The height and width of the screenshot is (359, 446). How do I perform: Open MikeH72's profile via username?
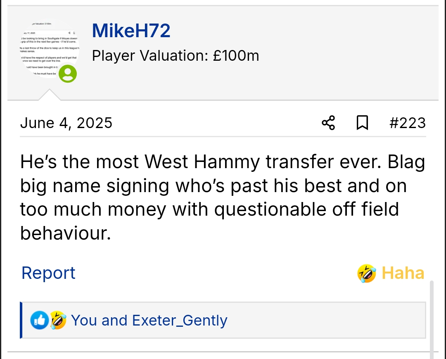tap(131, 31)
